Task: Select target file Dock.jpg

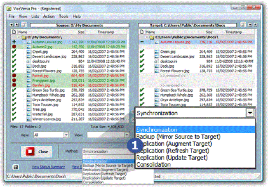Action: [x=167, y=66]
